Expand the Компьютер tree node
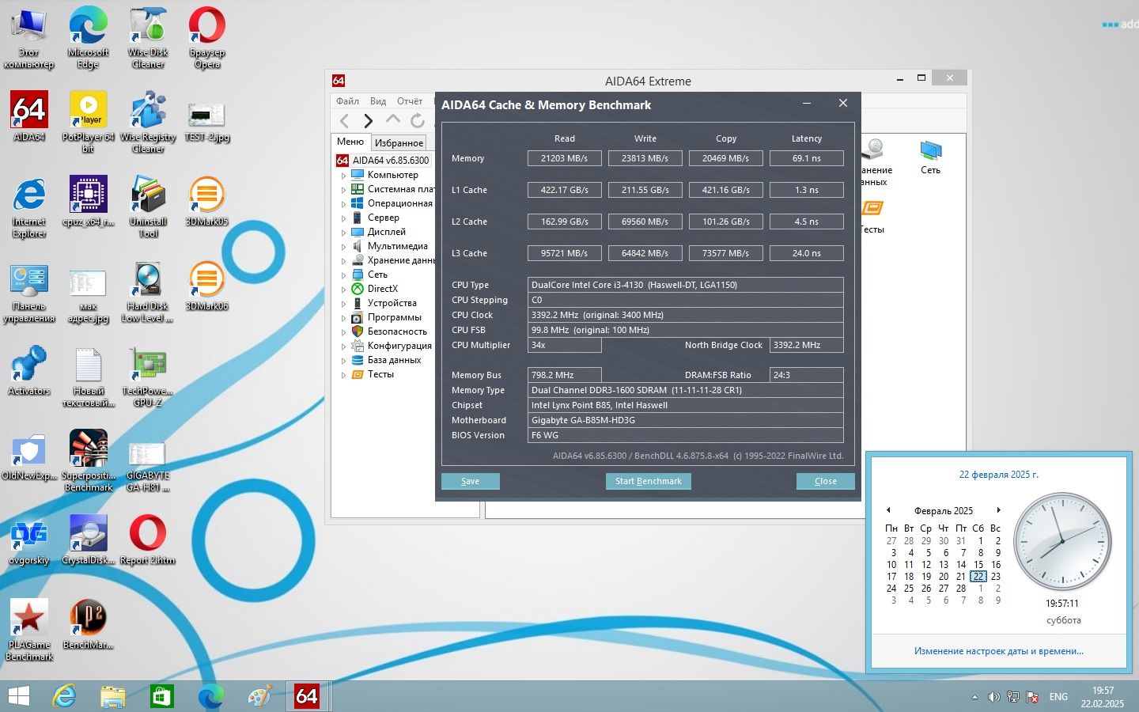 point(343,175)
